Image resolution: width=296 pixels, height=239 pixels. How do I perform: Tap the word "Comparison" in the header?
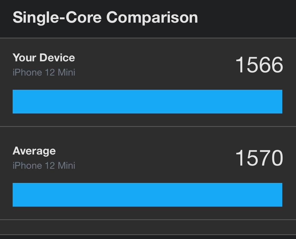click(152, 18)
